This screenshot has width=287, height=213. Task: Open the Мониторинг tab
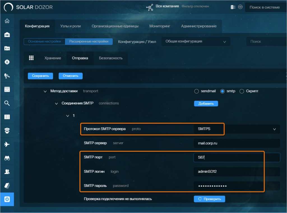click(x=160, y=26)
